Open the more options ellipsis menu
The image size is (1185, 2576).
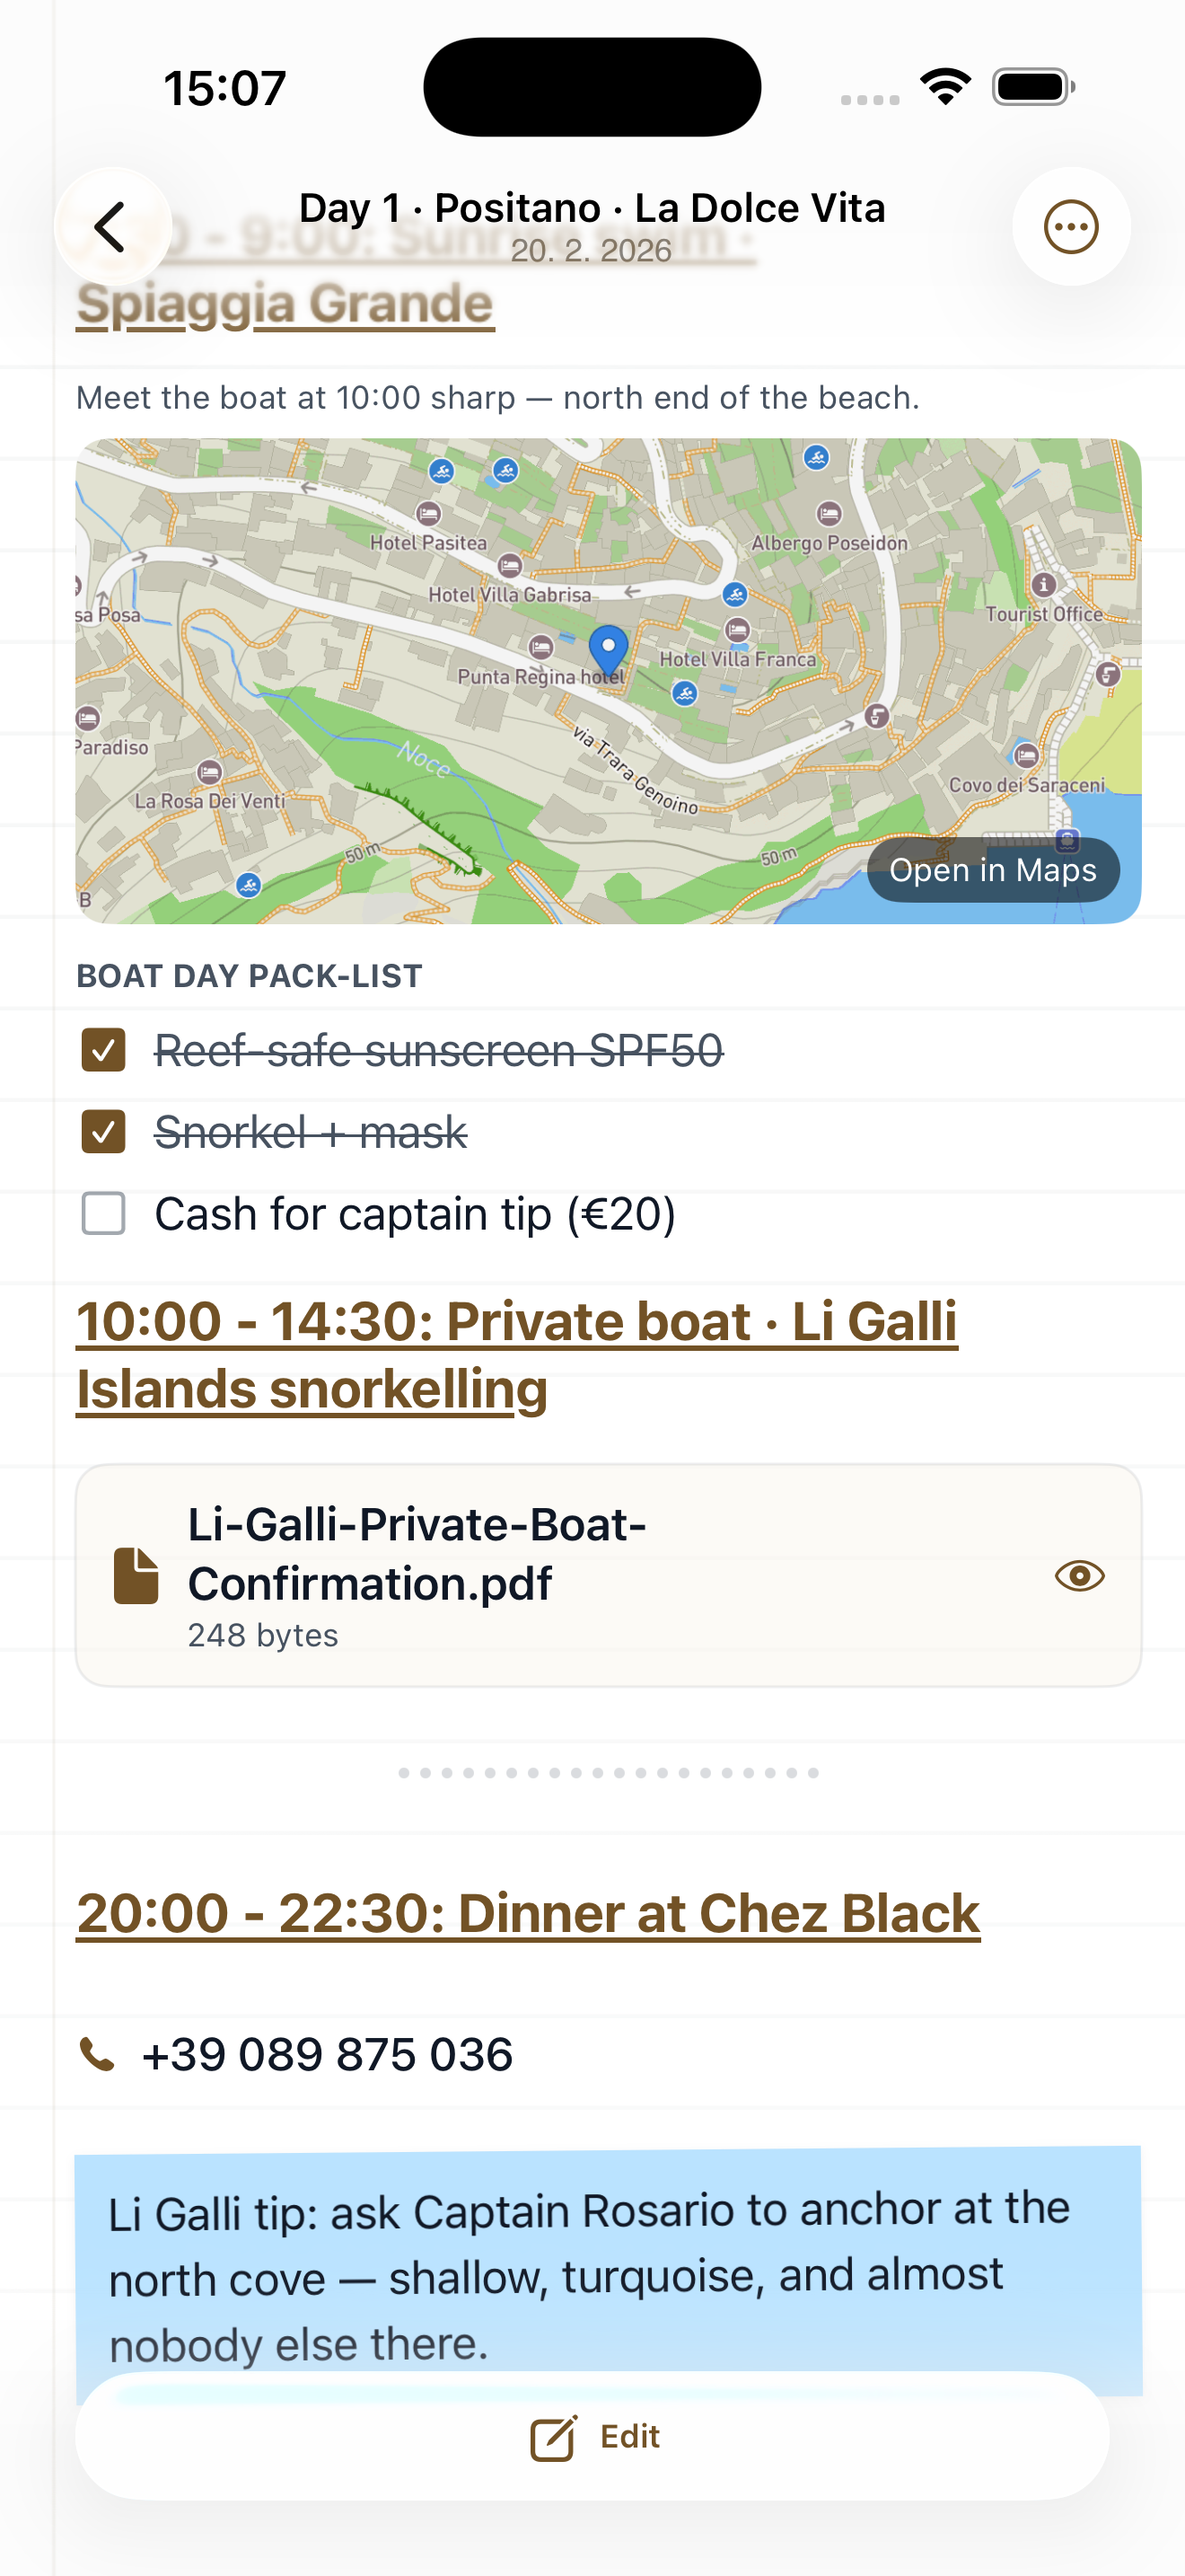(x=1071, y=227)
